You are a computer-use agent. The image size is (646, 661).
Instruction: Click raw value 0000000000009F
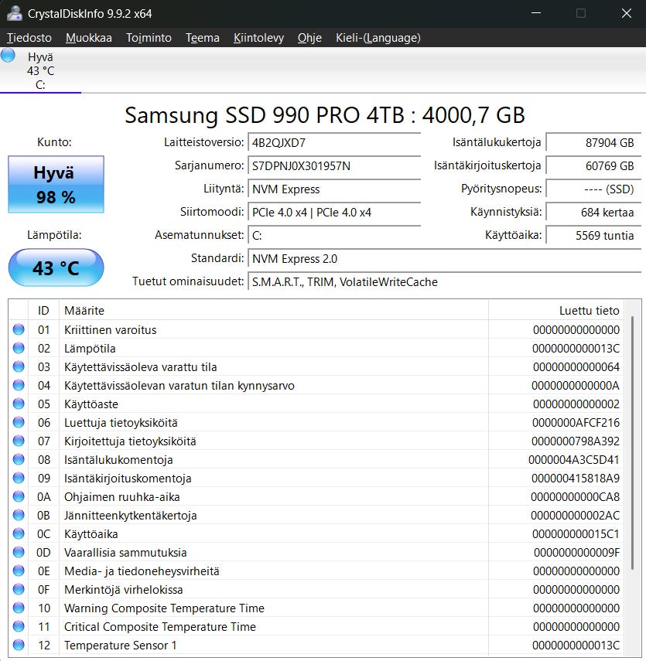click(576, 552)
